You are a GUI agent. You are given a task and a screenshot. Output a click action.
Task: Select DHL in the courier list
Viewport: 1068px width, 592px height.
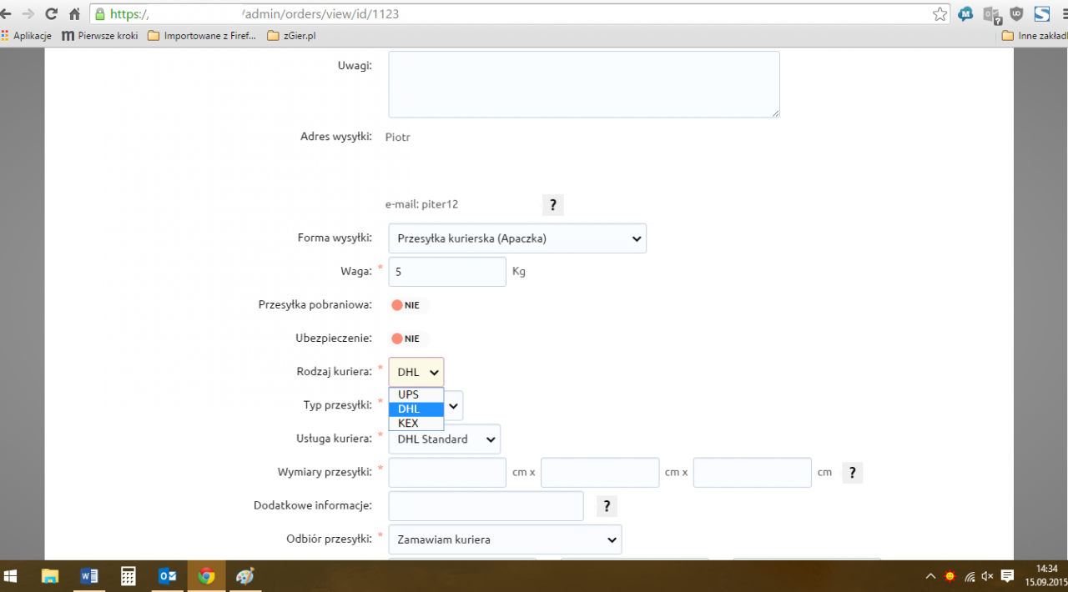click(416, 409)
